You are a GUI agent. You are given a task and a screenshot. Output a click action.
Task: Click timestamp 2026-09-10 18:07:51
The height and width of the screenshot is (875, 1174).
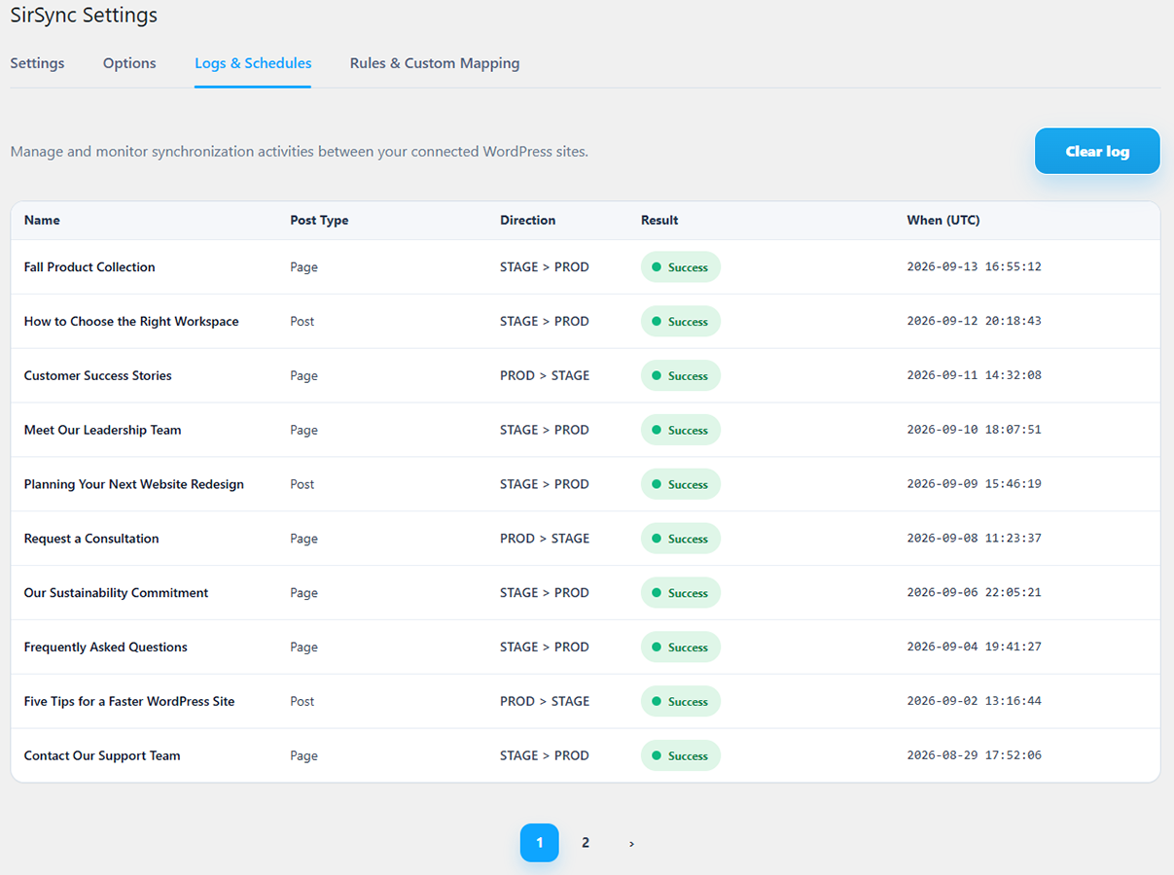coord(974,431)
